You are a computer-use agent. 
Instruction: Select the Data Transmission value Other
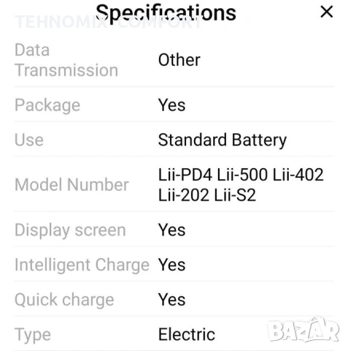pos(179,60)
